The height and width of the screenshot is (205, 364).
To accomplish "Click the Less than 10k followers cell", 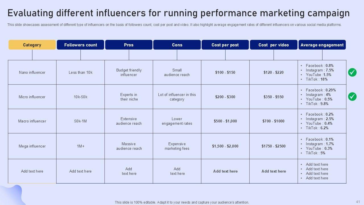I will (x=80, y=72).
